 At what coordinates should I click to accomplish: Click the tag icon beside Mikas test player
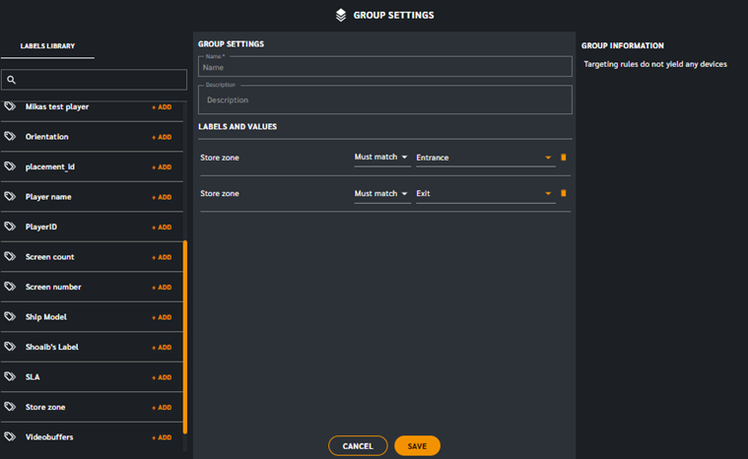[x=10, y=106]
